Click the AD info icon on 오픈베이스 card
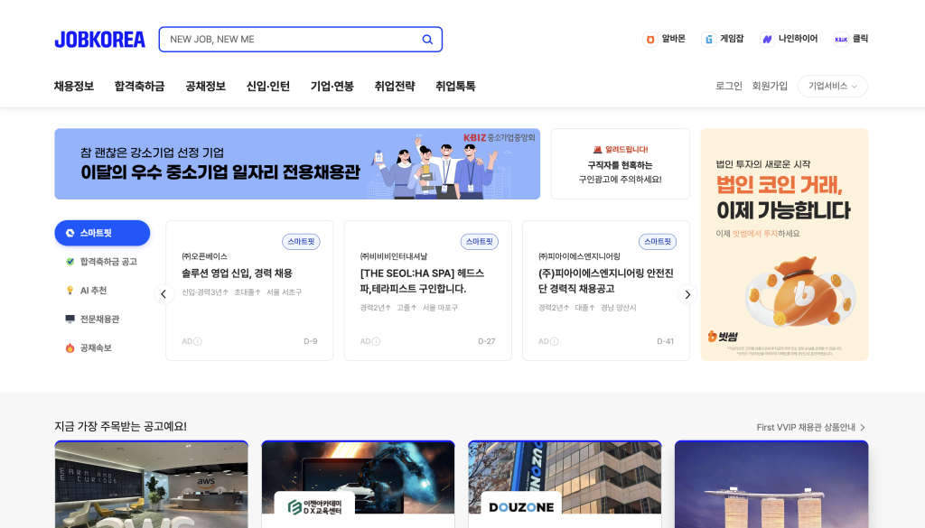The width and height of the screenshot is (925, 528). pyautogui.click(x=197, y=341)
